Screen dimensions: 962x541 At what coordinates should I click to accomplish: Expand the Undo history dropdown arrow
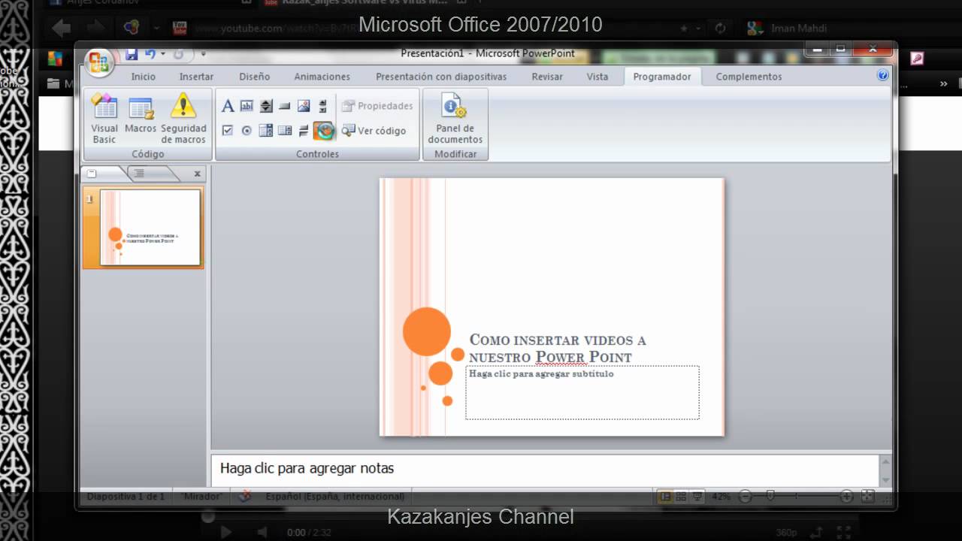pos(162,54)
